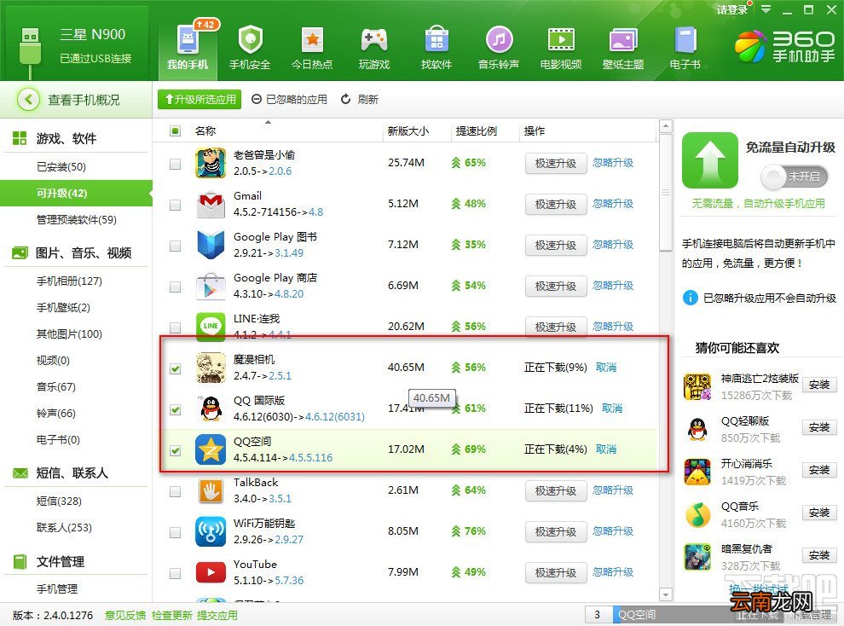This screenshot has width=844, height=626.
Task: Click the 开心消消乐 game icon
Action: (x=697, y=472)
